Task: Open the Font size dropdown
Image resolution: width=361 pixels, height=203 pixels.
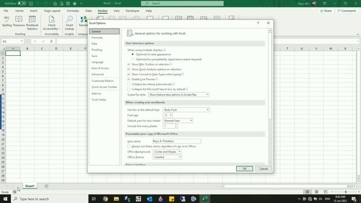Action: [168, 115]
